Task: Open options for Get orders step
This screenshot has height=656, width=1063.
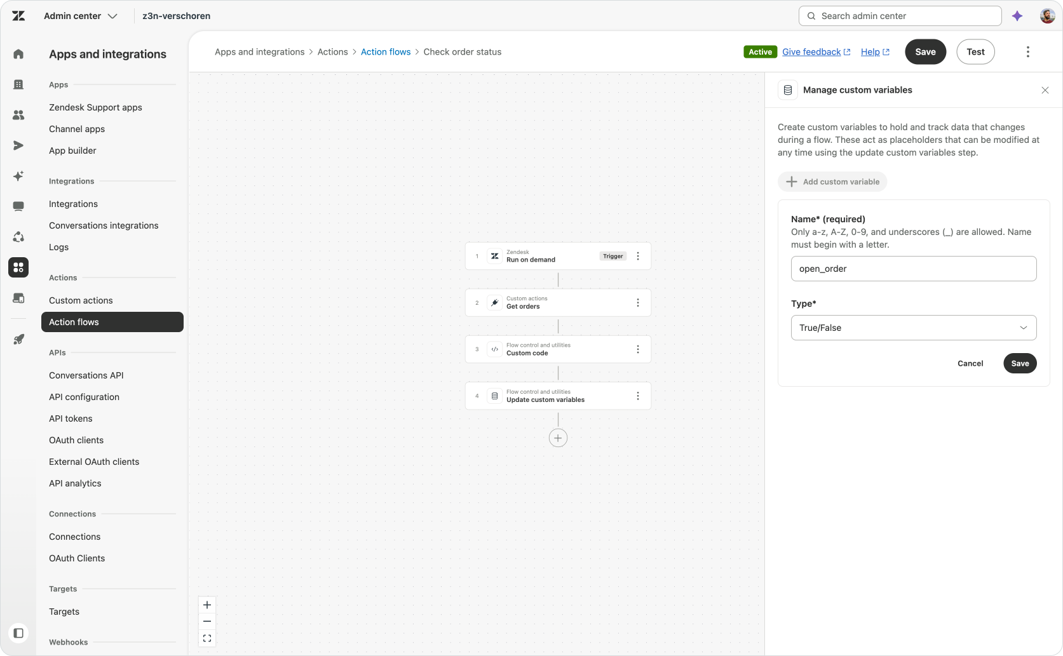Action: pyautogui.click(x=638, y=303)
